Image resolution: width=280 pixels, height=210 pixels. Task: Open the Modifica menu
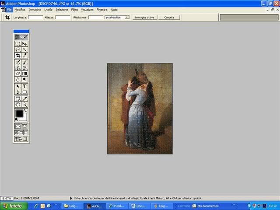pyautogui.click(x=20, y=10)
